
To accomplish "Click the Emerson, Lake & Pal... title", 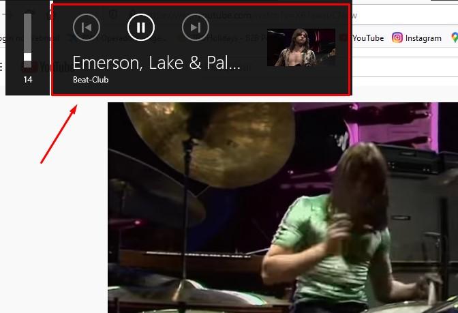I will 157,63.
